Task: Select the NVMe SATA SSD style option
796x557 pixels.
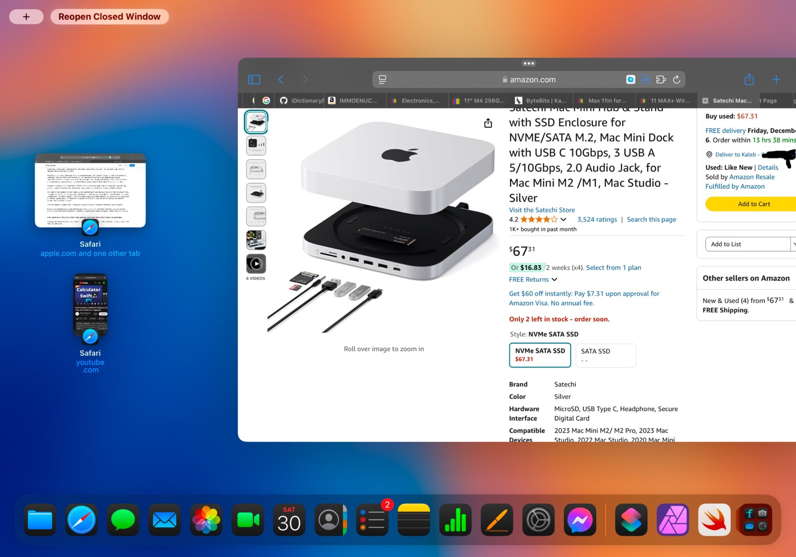Action: 540,355
